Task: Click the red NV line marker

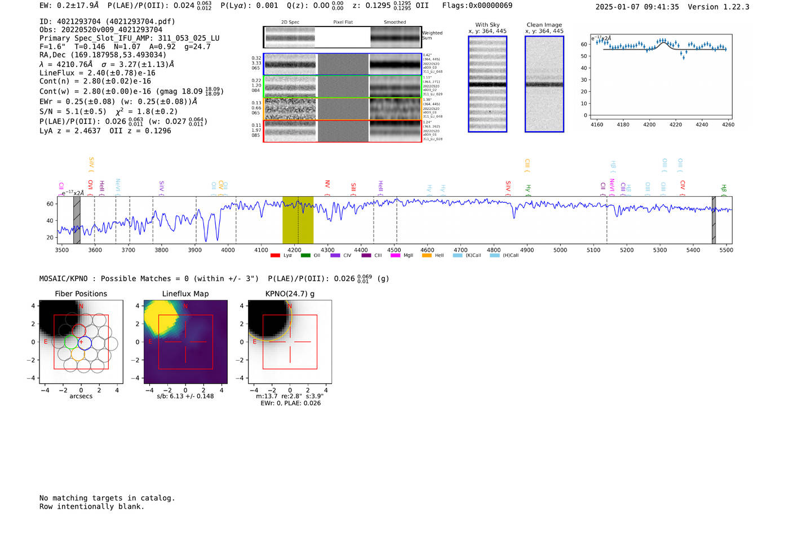Action: (327, 188)
